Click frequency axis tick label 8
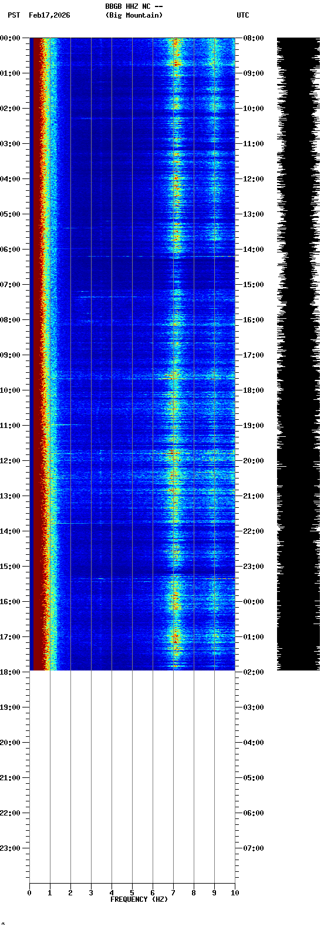The image size is (324, 930). (x=194, y=893)
